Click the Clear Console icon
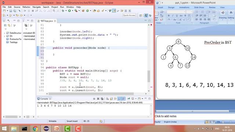 [x=107, y=99]
